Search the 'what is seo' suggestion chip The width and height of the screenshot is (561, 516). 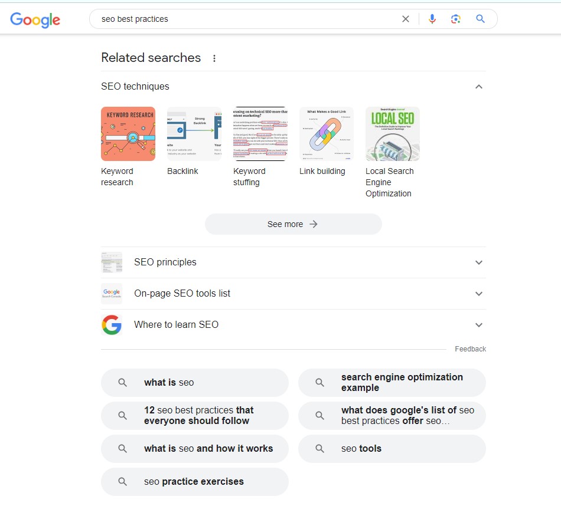[194, 382]
